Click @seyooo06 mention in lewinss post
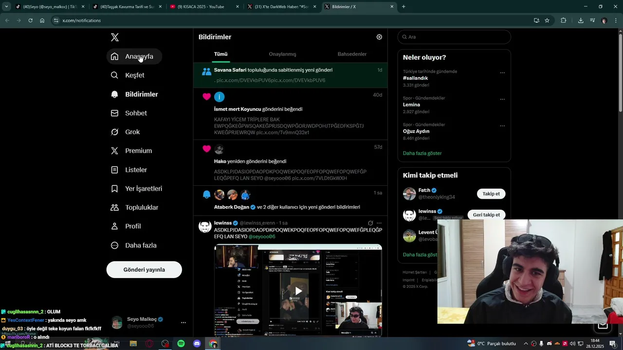623x350 pixels. [262, 237]
